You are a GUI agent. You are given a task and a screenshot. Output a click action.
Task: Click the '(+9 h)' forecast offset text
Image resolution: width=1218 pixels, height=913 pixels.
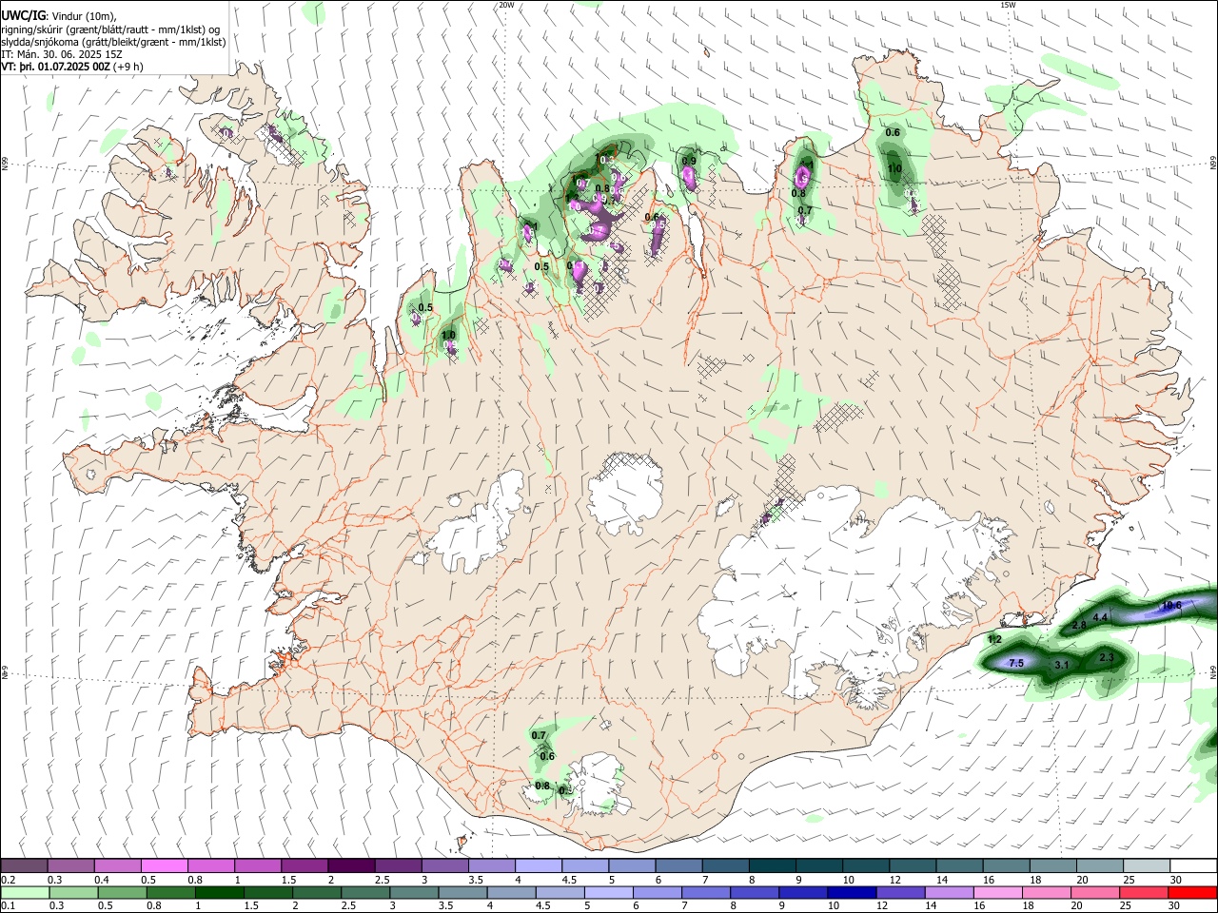(x=128, y=67)
